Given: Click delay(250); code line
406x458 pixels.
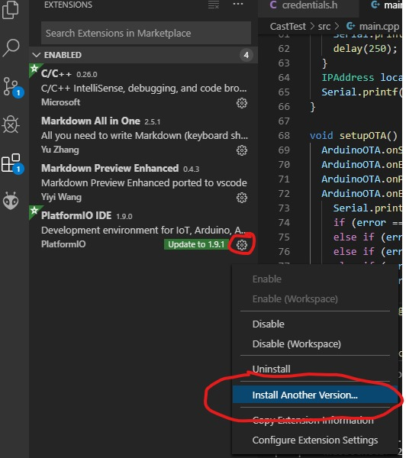Looking at the screenshot, I should (x=365, y=49).
